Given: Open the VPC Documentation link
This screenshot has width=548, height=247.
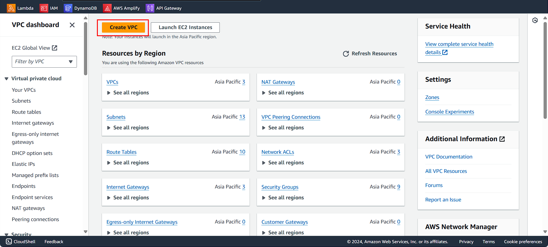Looking at the screenshot, I should [449, 157].
